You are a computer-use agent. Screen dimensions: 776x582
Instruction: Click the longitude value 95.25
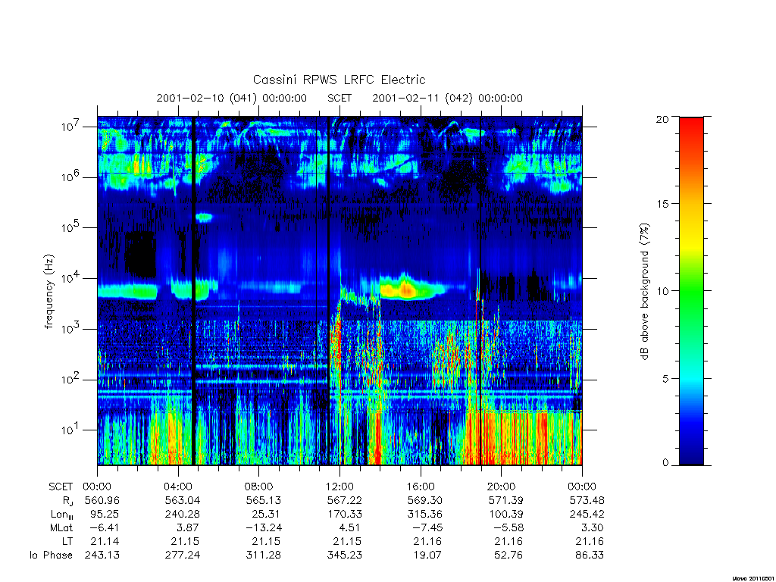tap(105, 515)
